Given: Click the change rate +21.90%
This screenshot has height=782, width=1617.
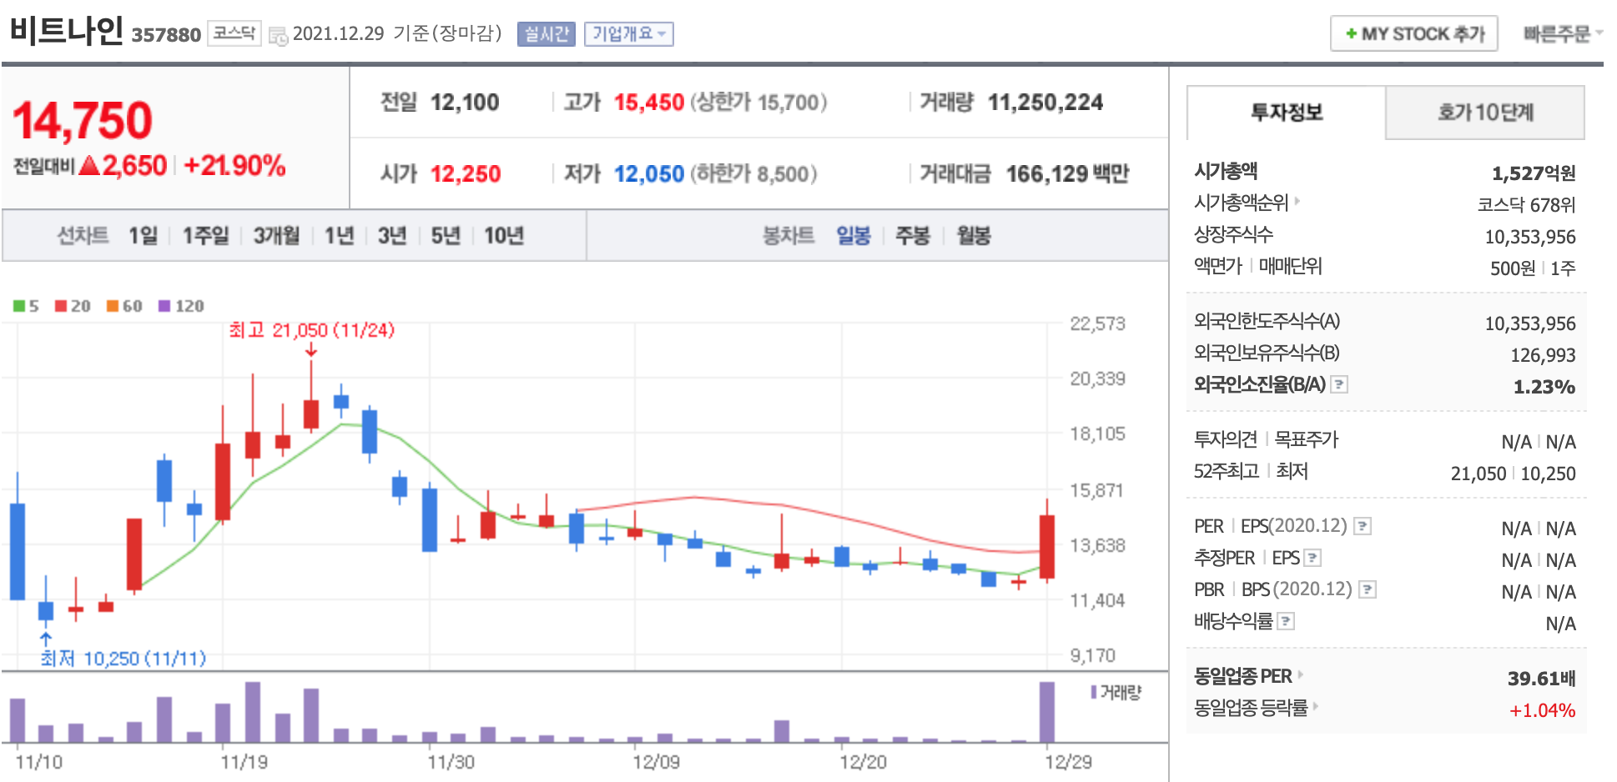Looking at the screenshot, I should click(x=234, y=166).
